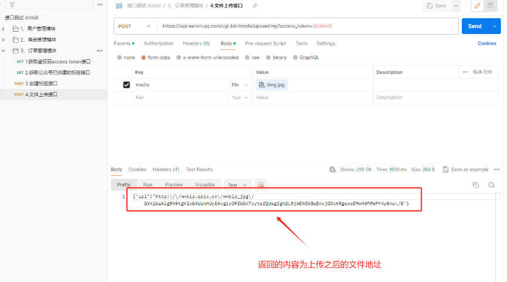Select the form-data body type

[x=156, y=57]
